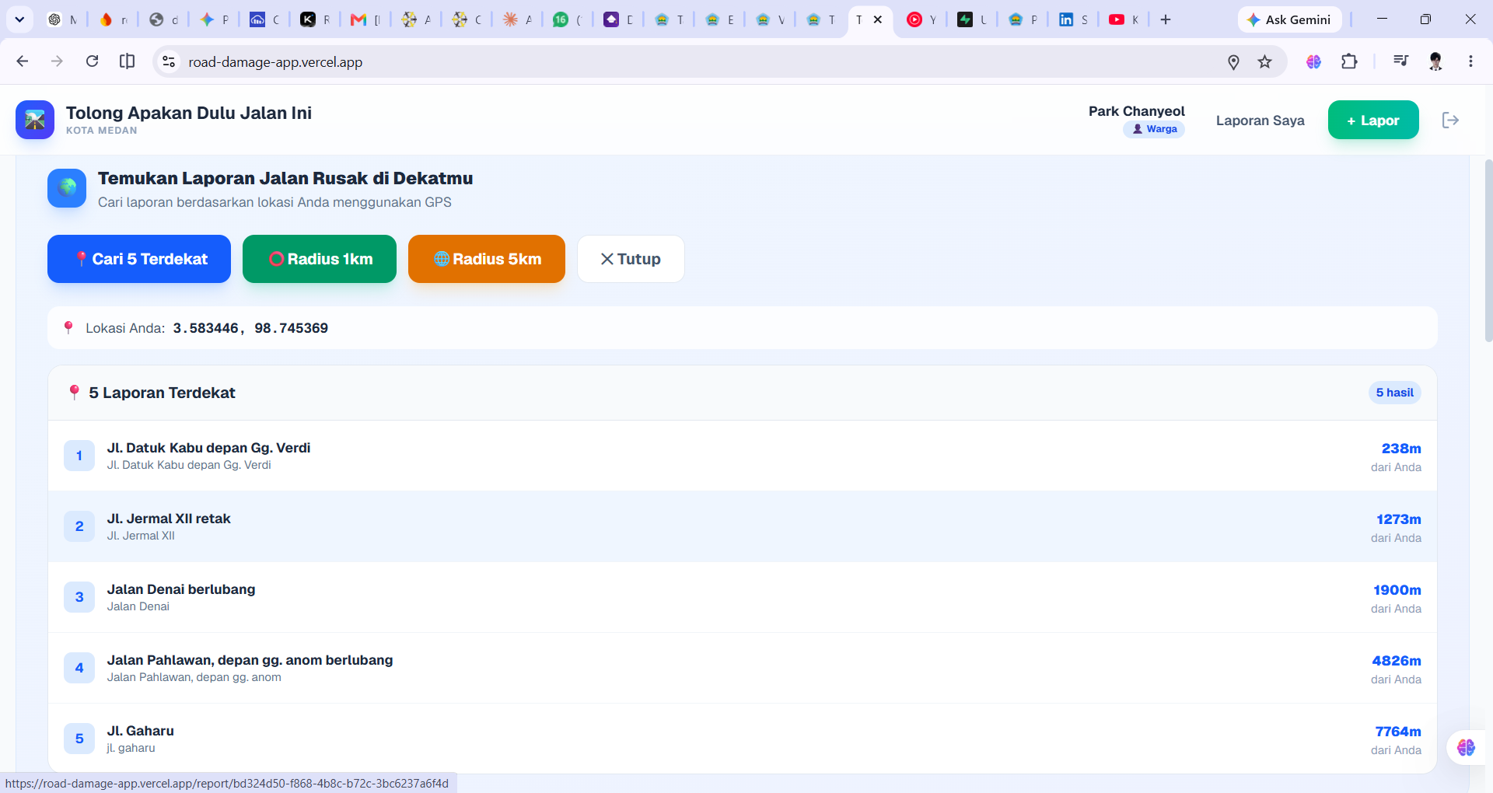Open the Chrome profile avatar
The image size is (1493, 793).
(1435, 61)
